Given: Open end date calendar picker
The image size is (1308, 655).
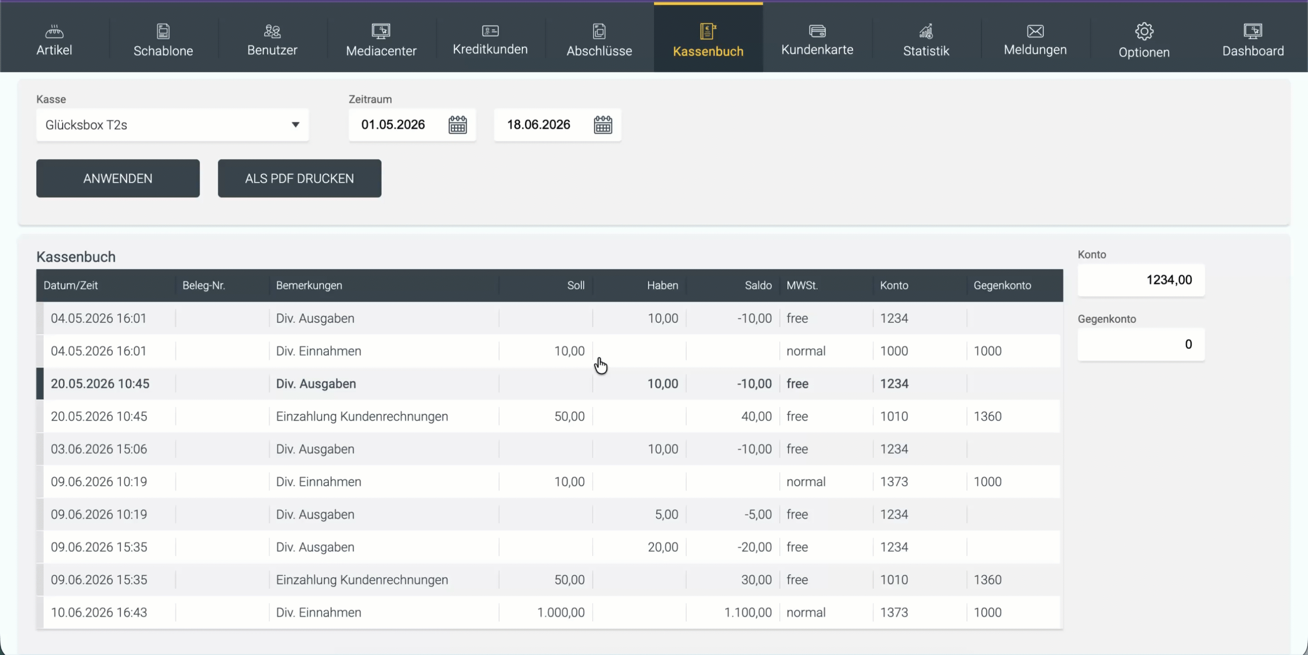Looking at the screenshot, I should click(x=603, y=124).
